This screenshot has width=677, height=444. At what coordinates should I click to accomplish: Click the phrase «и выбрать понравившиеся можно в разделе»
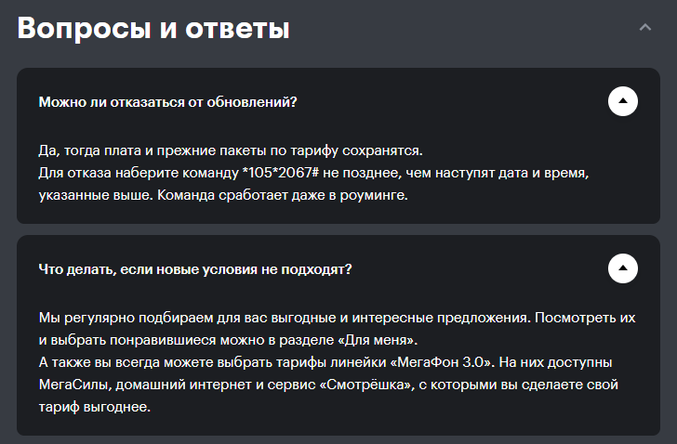tap(187, 340)
